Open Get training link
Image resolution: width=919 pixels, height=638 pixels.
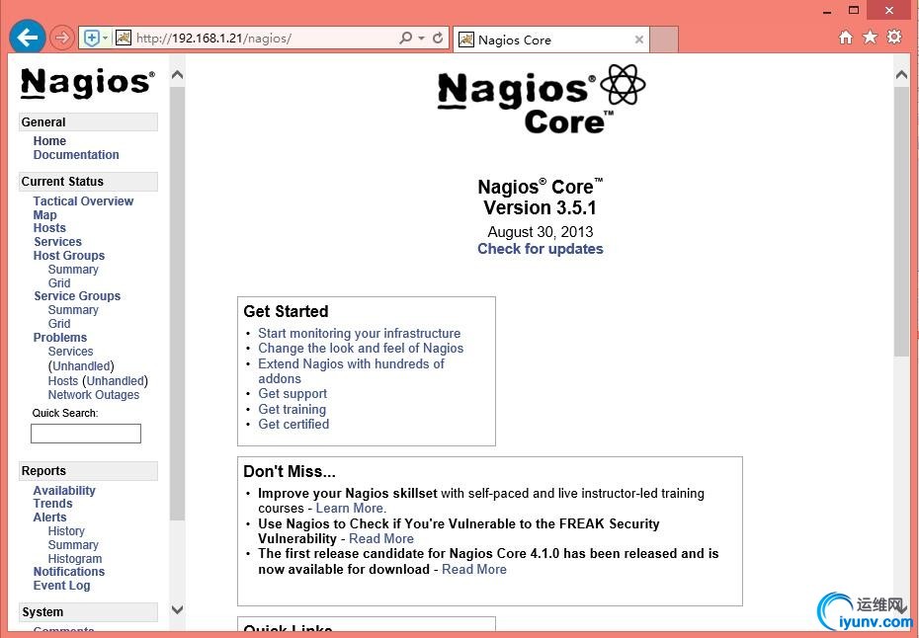[292, 409]
